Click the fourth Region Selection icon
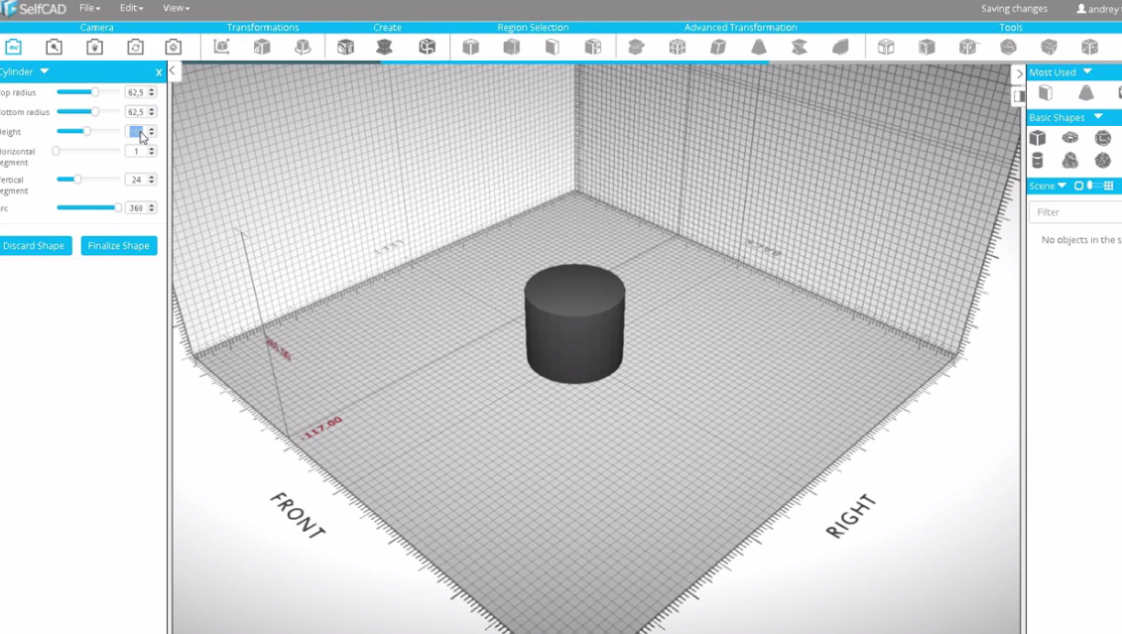Image resolution: width=1122 pixels, height=634 pixels. pos(593,48)
